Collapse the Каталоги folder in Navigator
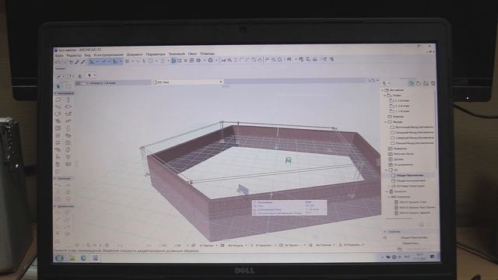The image size is (498, 280). point(387,191)
